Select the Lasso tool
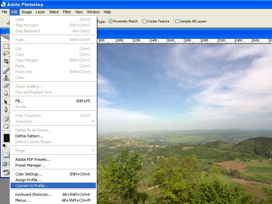Viewport: 272px width, 204px height. pos(6,54)
